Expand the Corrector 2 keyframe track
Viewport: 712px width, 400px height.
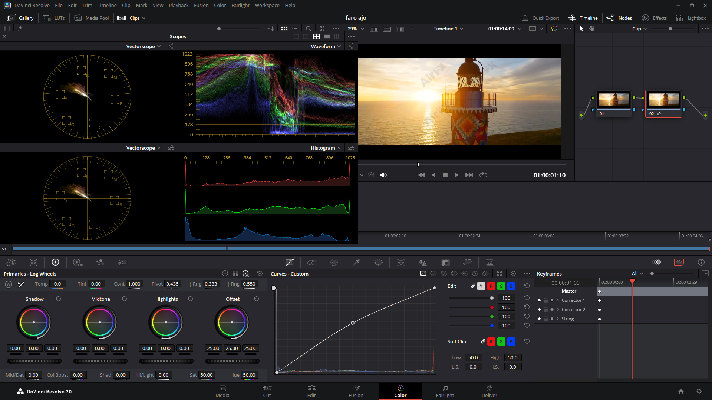tap(557, 310)
